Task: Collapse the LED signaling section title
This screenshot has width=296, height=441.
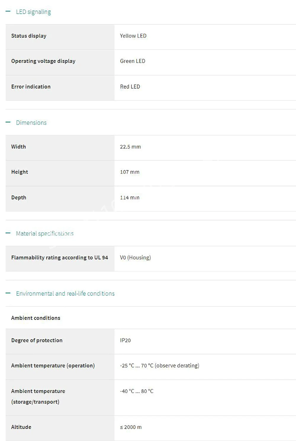Action: point(33,12)
